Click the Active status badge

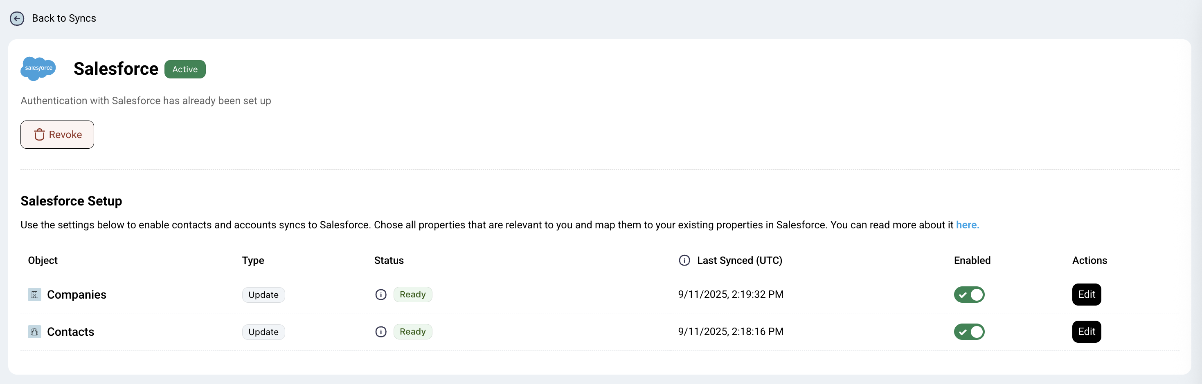point(185,69)
